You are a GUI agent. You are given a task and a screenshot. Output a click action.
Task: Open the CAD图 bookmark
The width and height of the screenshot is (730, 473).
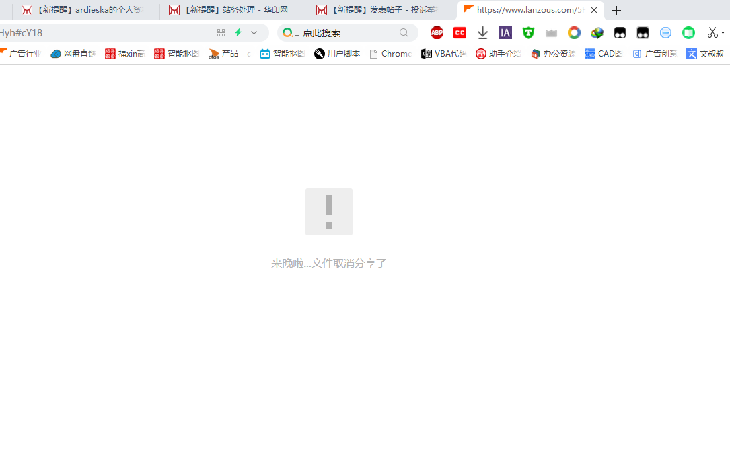(604, 54)
